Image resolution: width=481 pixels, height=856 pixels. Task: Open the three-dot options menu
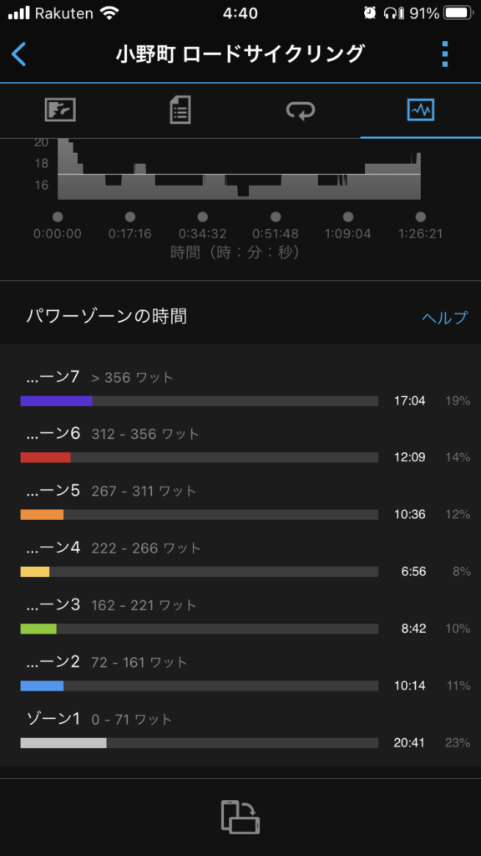tap(445, 54)
